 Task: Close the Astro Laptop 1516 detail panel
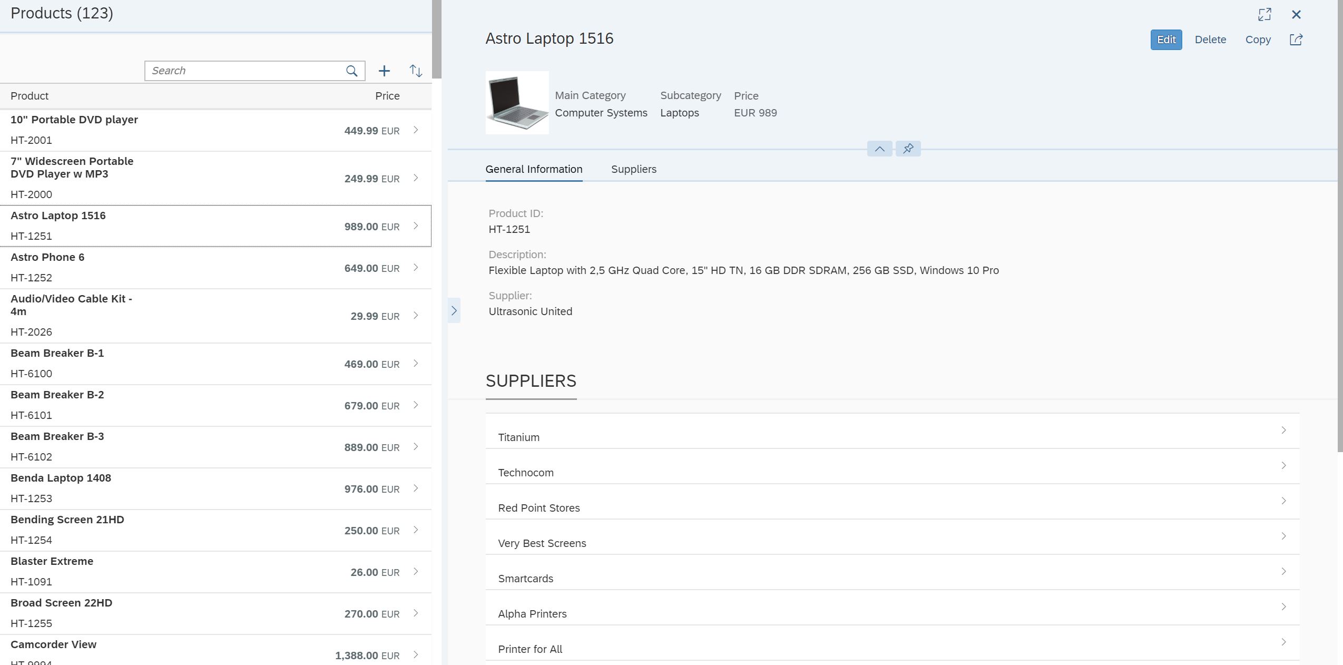[1296, 14]
